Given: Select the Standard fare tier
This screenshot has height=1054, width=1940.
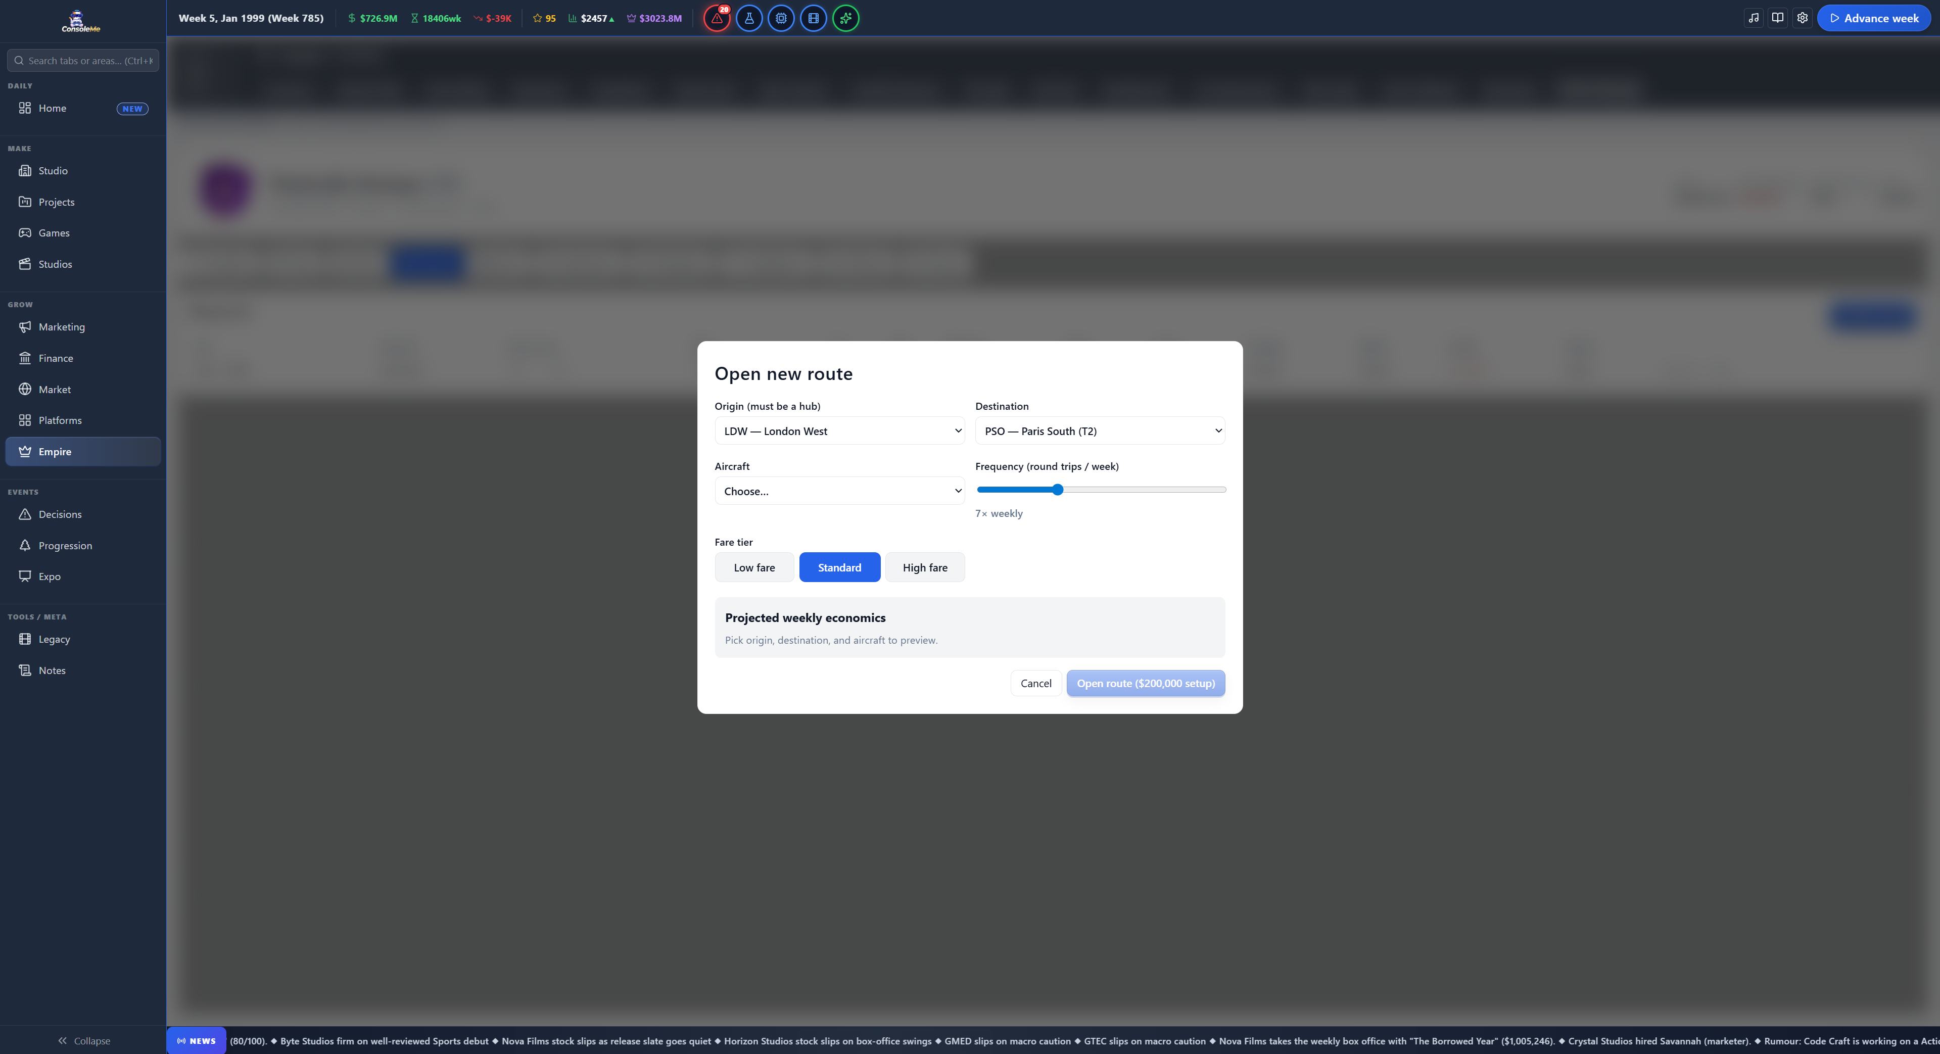Looking at the screenshot, I should [840, 567].
